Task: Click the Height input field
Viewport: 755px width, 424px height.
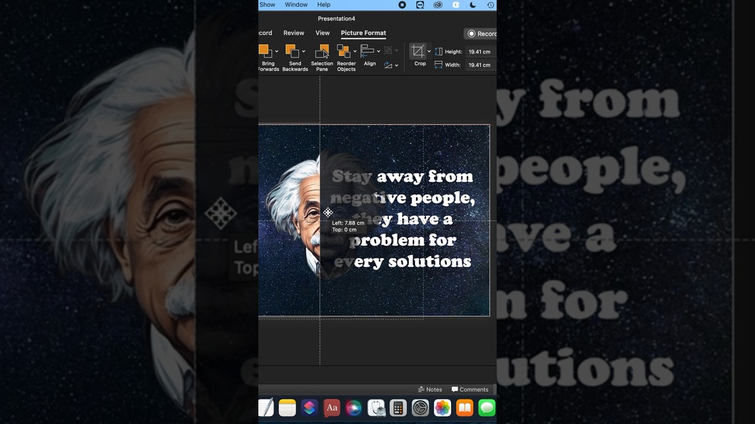Action: [480, 52]
